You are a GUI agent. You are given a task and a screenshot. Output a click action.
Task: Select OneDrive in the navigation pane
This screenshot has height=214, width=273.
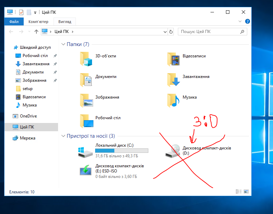tap(28, 116)
